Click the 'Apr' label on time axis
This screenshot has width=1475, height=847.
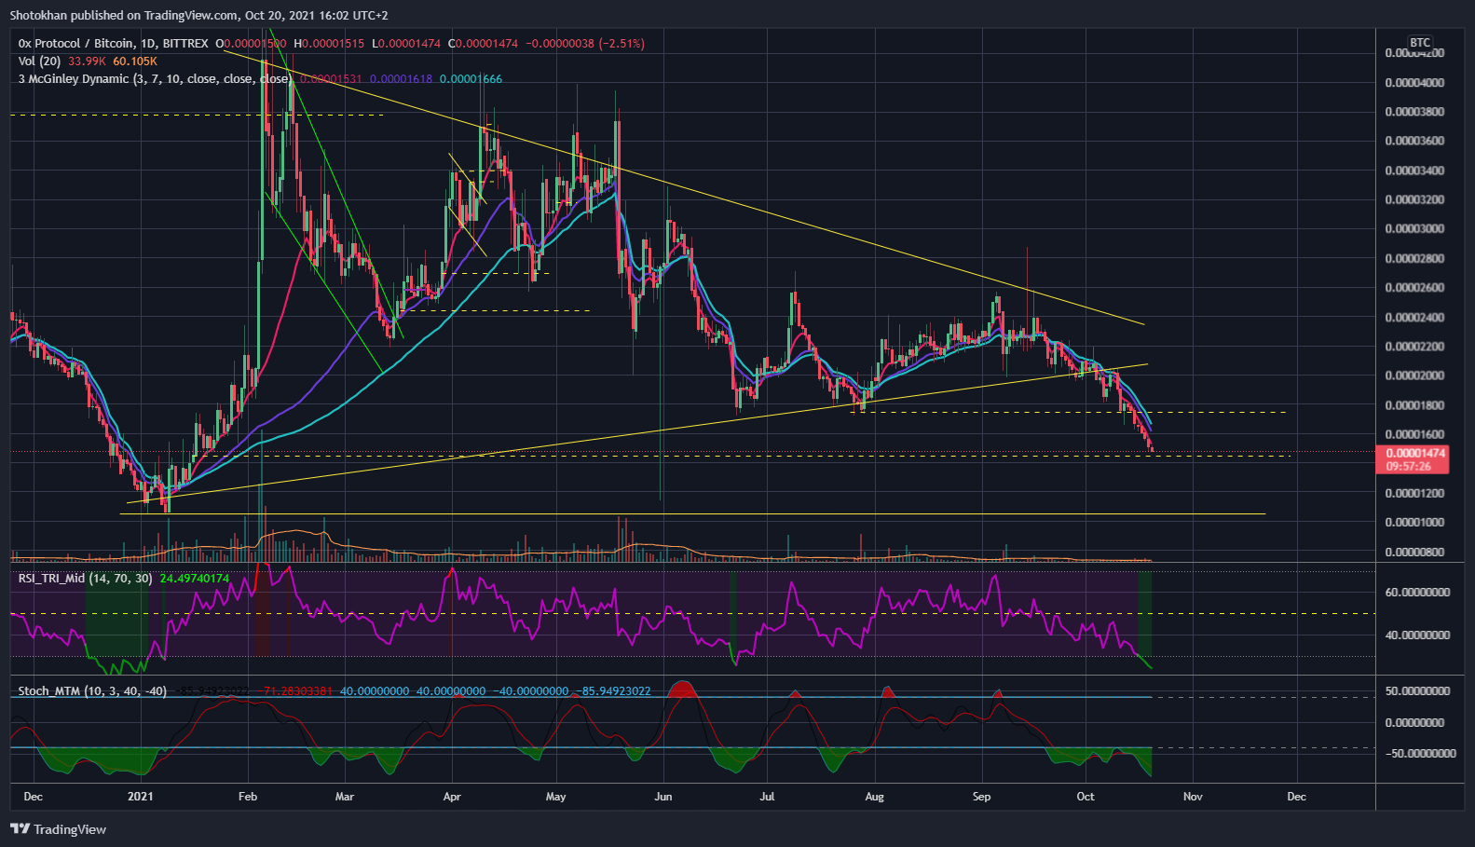click(x=452, y=797)
